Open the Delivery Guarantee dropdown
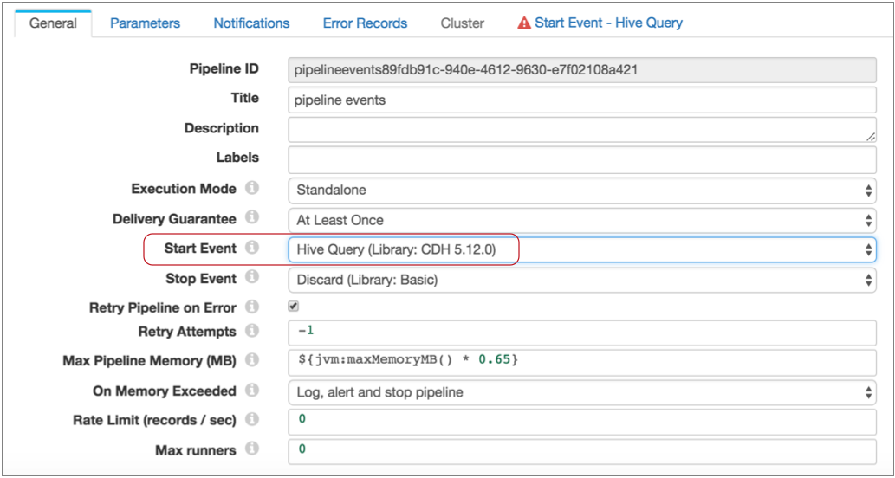 [581, 220]
